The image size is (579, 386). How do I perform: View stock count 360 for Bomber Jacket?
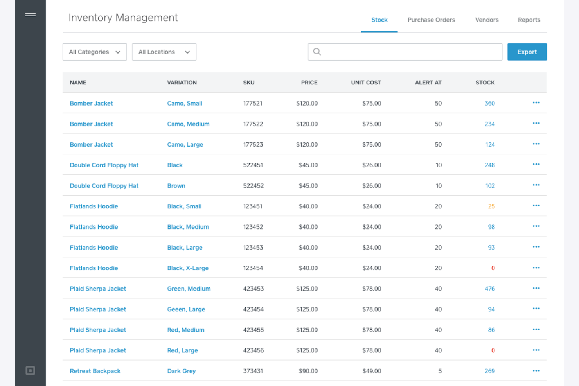point(490,103)
